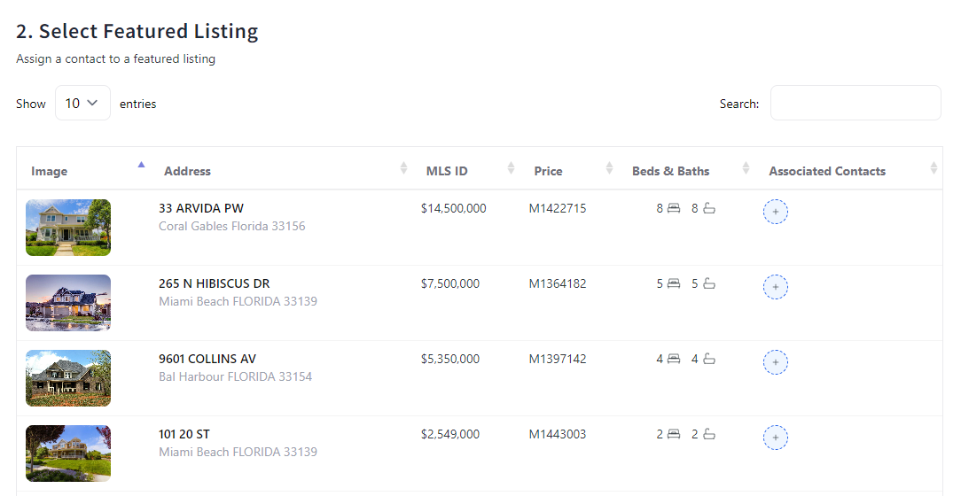Open the 9601 COLLINS AV house thumbnail
The image size is (961, 496).
(x=68, y=378)
